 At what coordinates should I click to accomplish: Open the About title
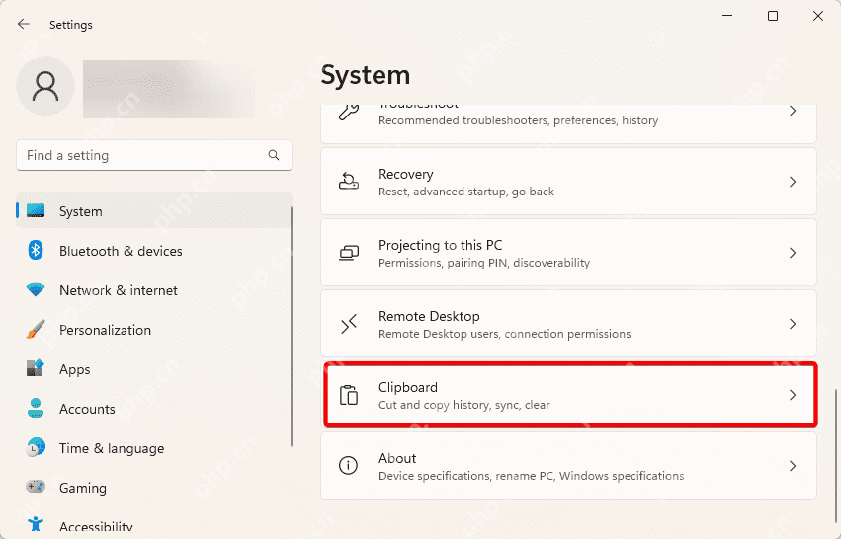click(397, 458)
